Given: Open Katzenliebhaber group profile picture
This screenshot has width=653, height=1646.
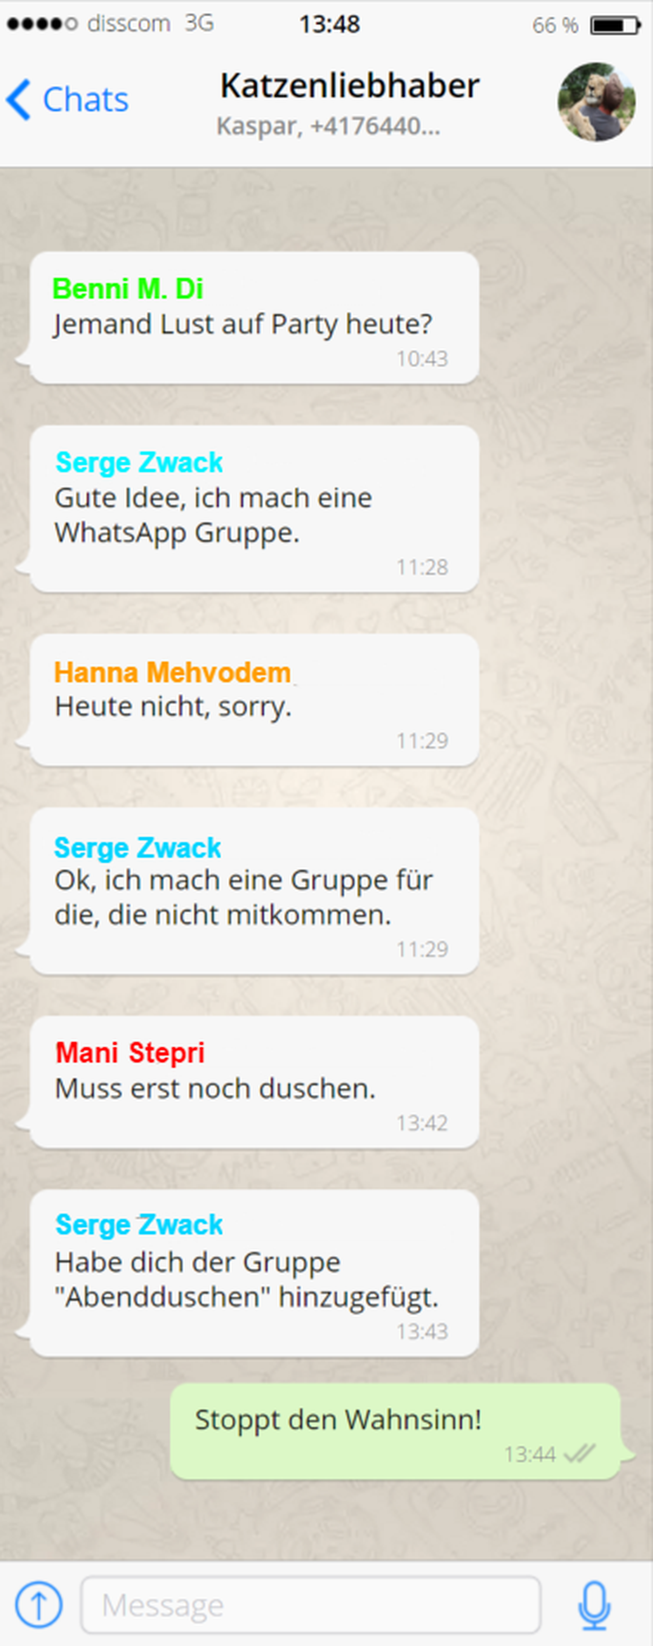Looking at the screenshot, I should (x=596, y=102).
